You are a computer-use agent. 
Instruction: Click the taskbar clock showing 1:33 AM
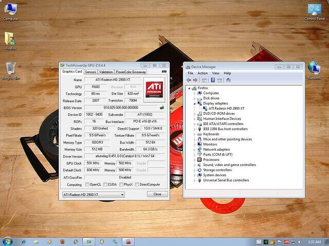tap(314, 242)
